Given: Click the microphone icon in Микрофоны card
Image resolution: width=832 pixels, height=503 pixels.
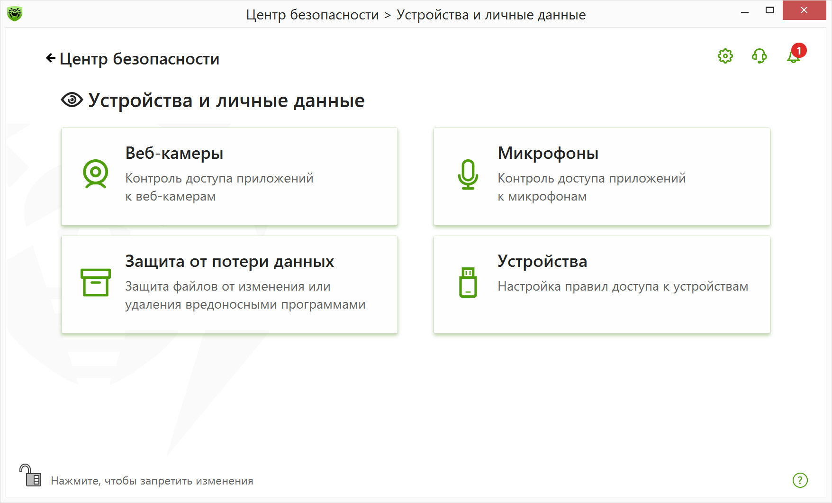Looking at the screenshot, I should click(x=468, y=174).
